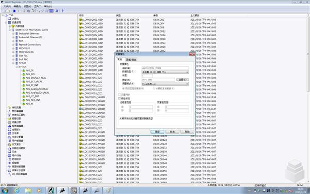Expand the Industrial Ethernet tree node

[13, 34]
